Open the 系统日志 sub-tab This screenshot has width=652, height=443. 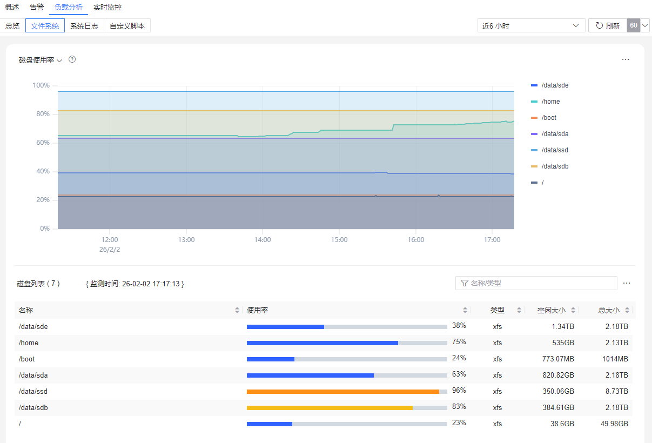click(84, 25)
